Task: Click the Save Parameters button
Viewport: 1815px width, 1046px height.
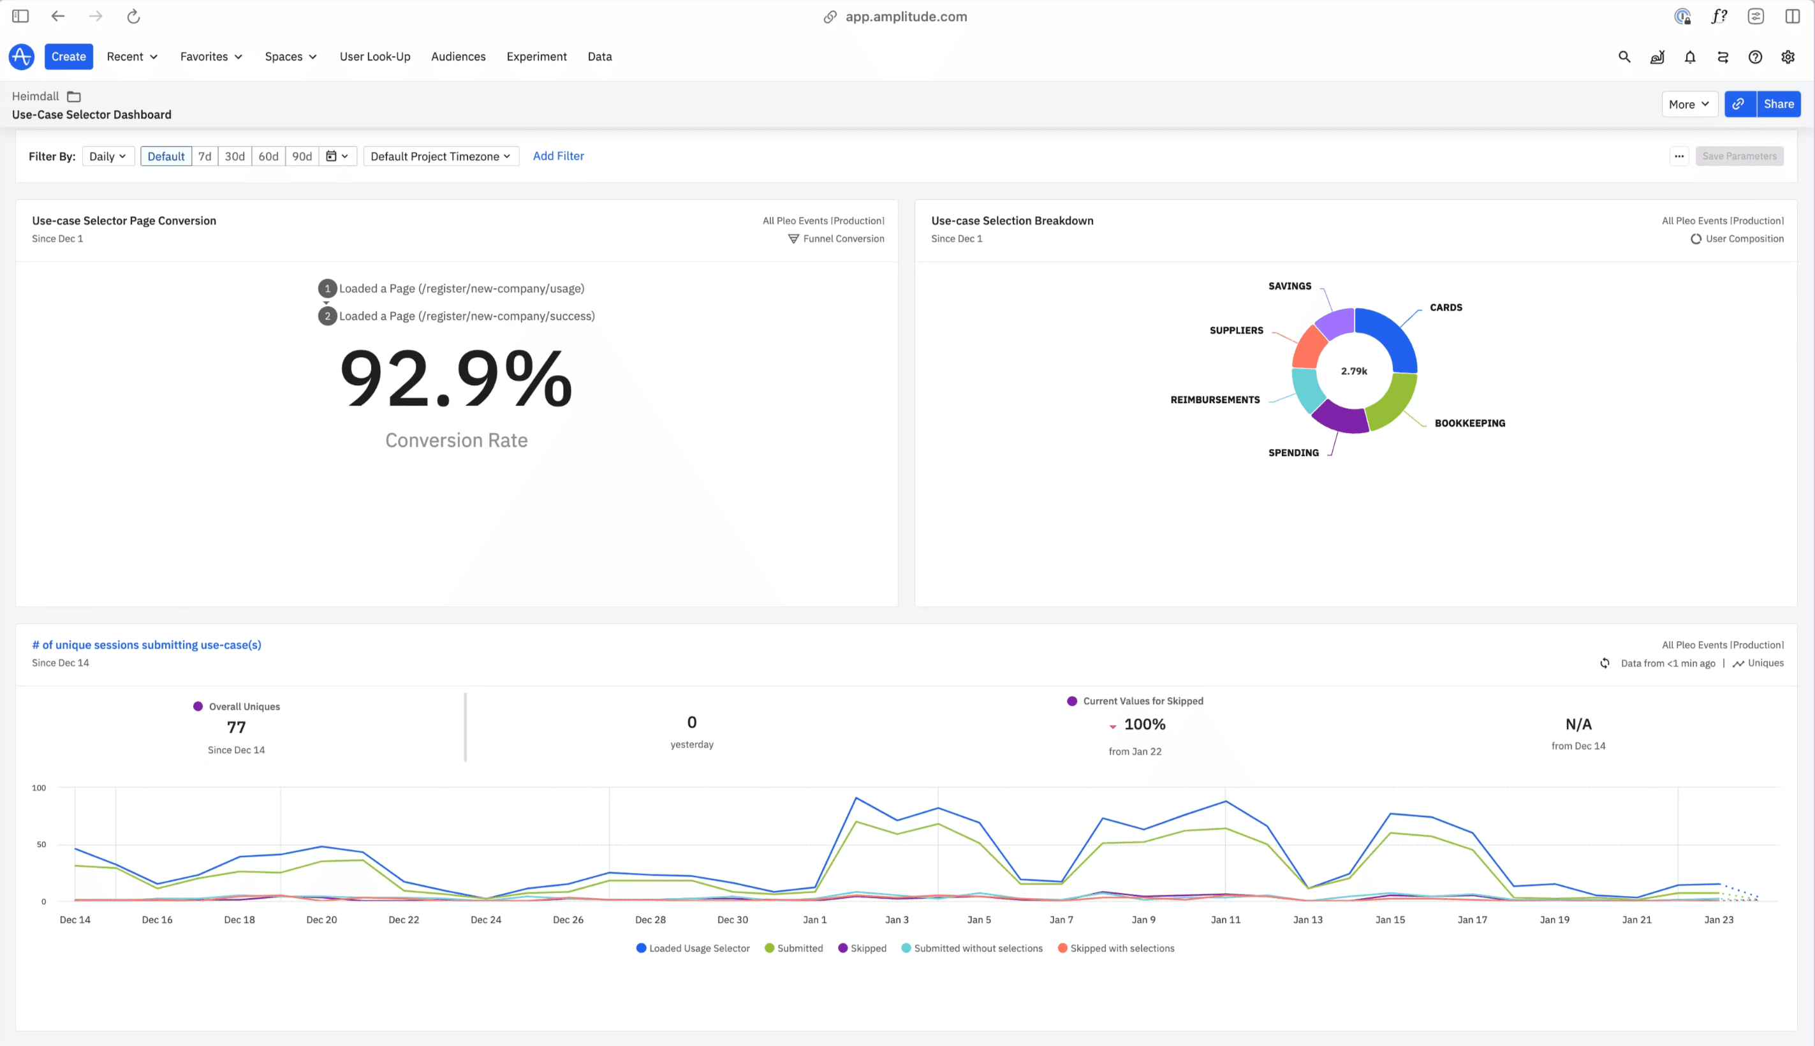Action: click(x=1740, y=156)
